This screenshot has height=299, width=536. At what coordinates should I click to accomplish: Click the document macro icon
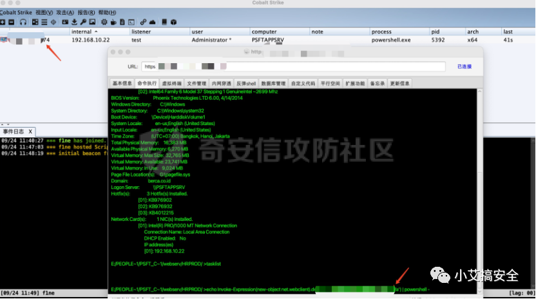click(x=122, y=23)
